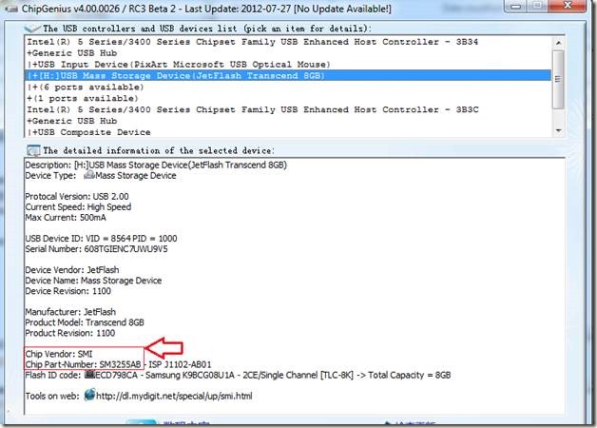
Task: Open the dl.mydigit.net smi.html link
Action: click(174, 396)
